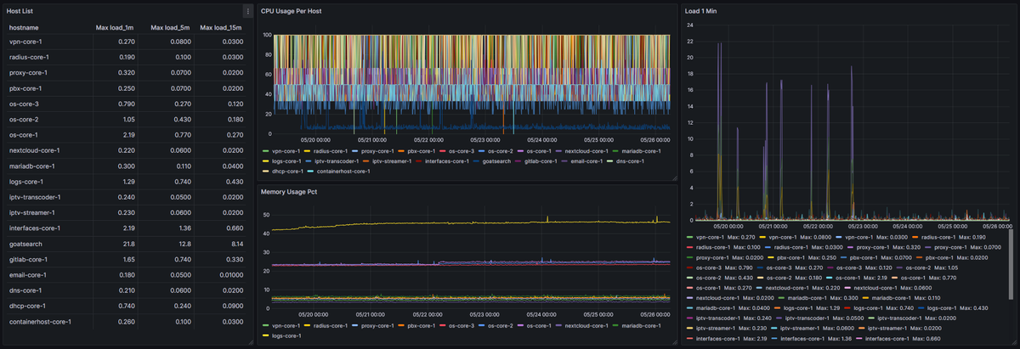The width and height of the screenshot is (1020, 349).
Task: Select the goatsearch hostname cell in table
Action: 26,243
